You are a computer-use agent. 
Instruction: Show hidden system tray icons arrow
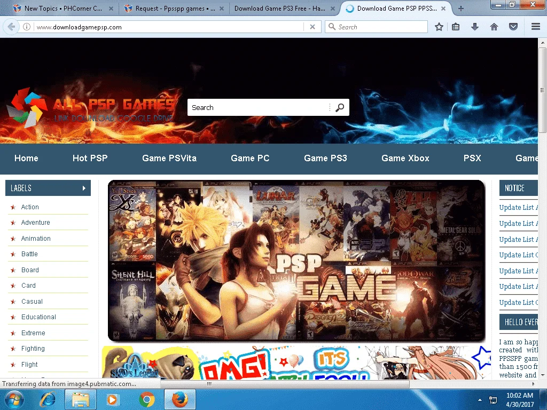point(480,400)
